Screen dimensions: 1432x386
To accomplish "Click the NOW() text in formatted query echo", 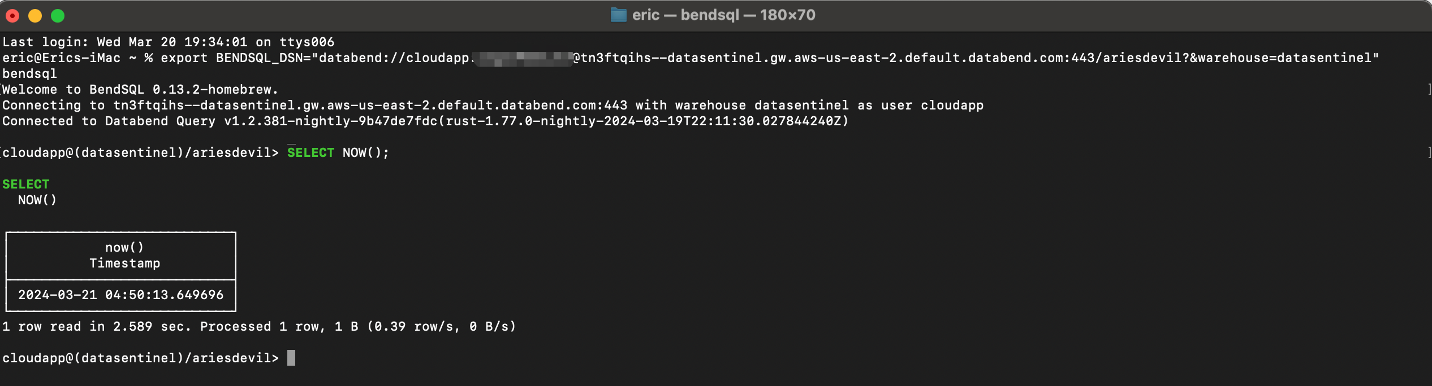I will 37,200.
